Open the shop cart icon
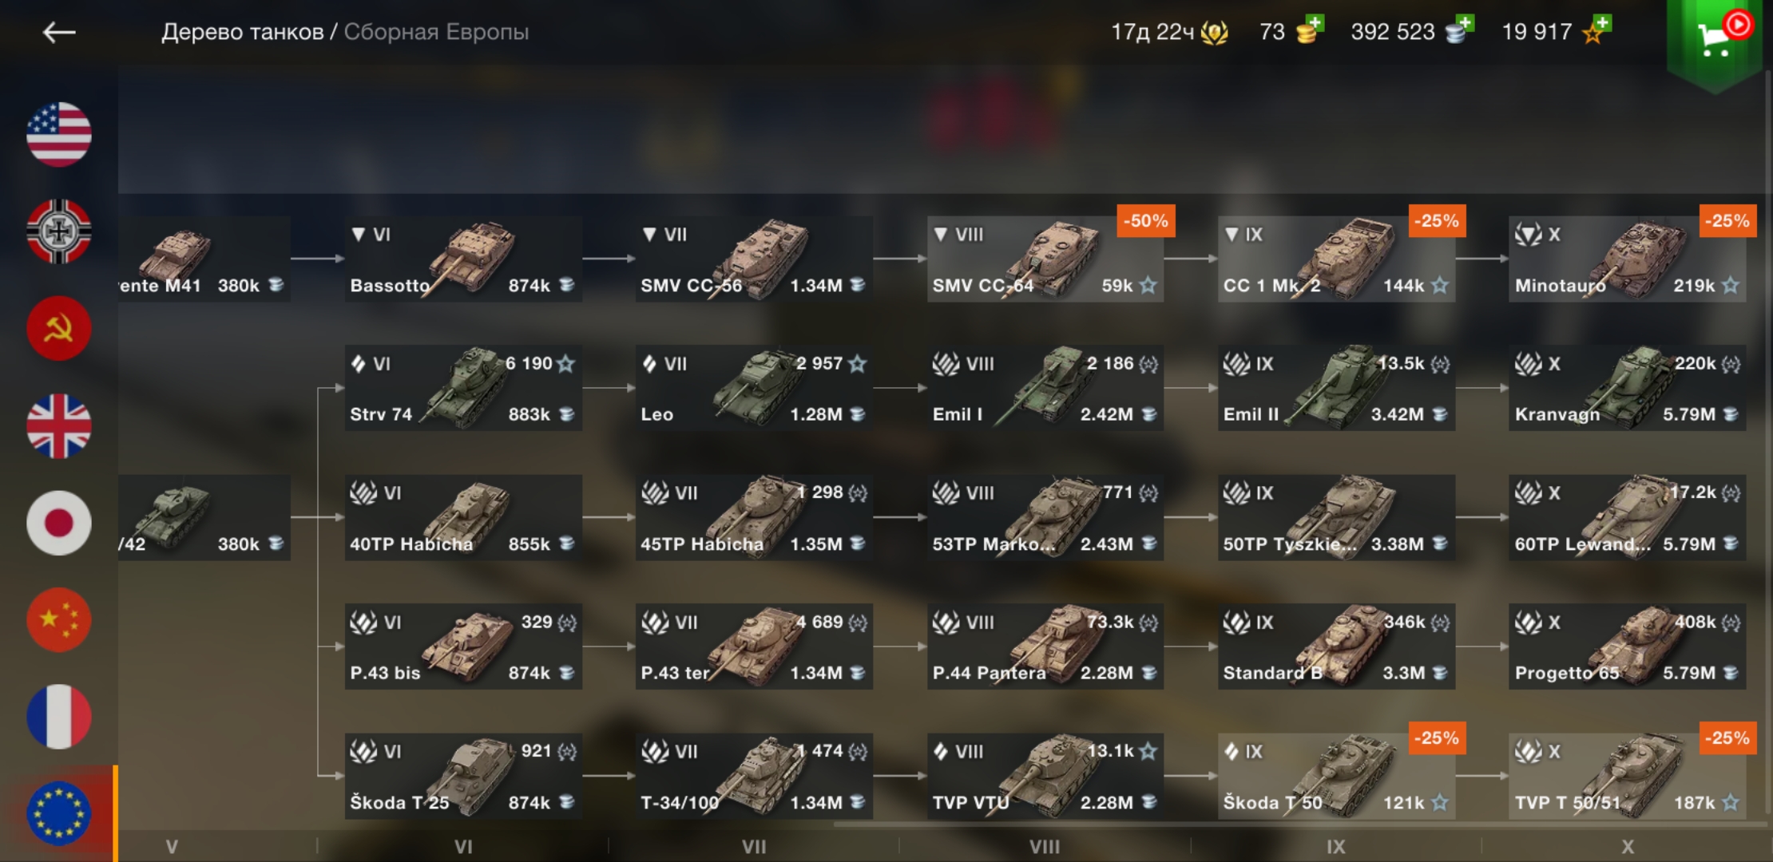Image resolution: width=1773 pixels, height=862 pixels. click(1715, 37)
